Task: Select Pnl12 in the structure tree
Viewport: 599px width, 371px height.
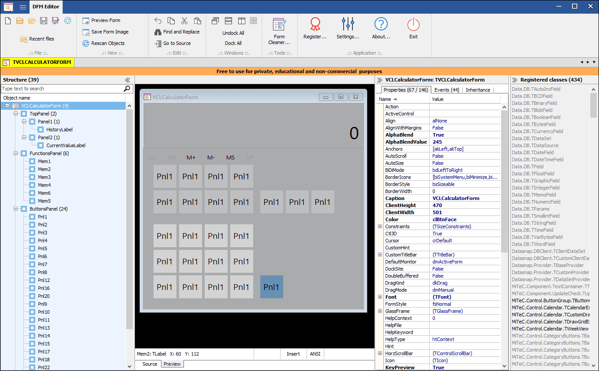Action: pyautogui.click(x=44, y=280)
